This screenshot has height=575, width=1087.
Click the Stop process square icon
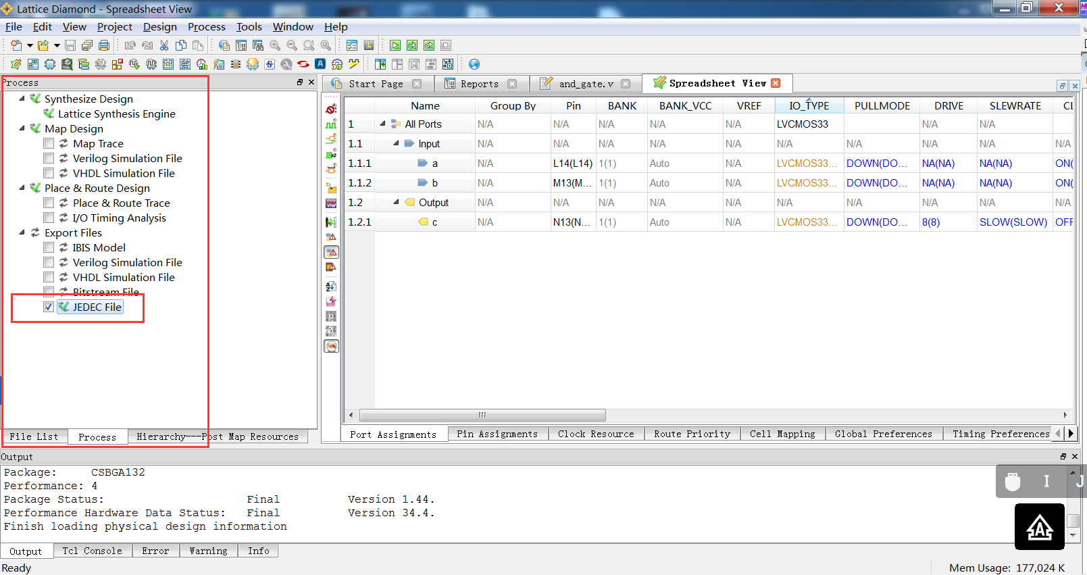(446, 45)
